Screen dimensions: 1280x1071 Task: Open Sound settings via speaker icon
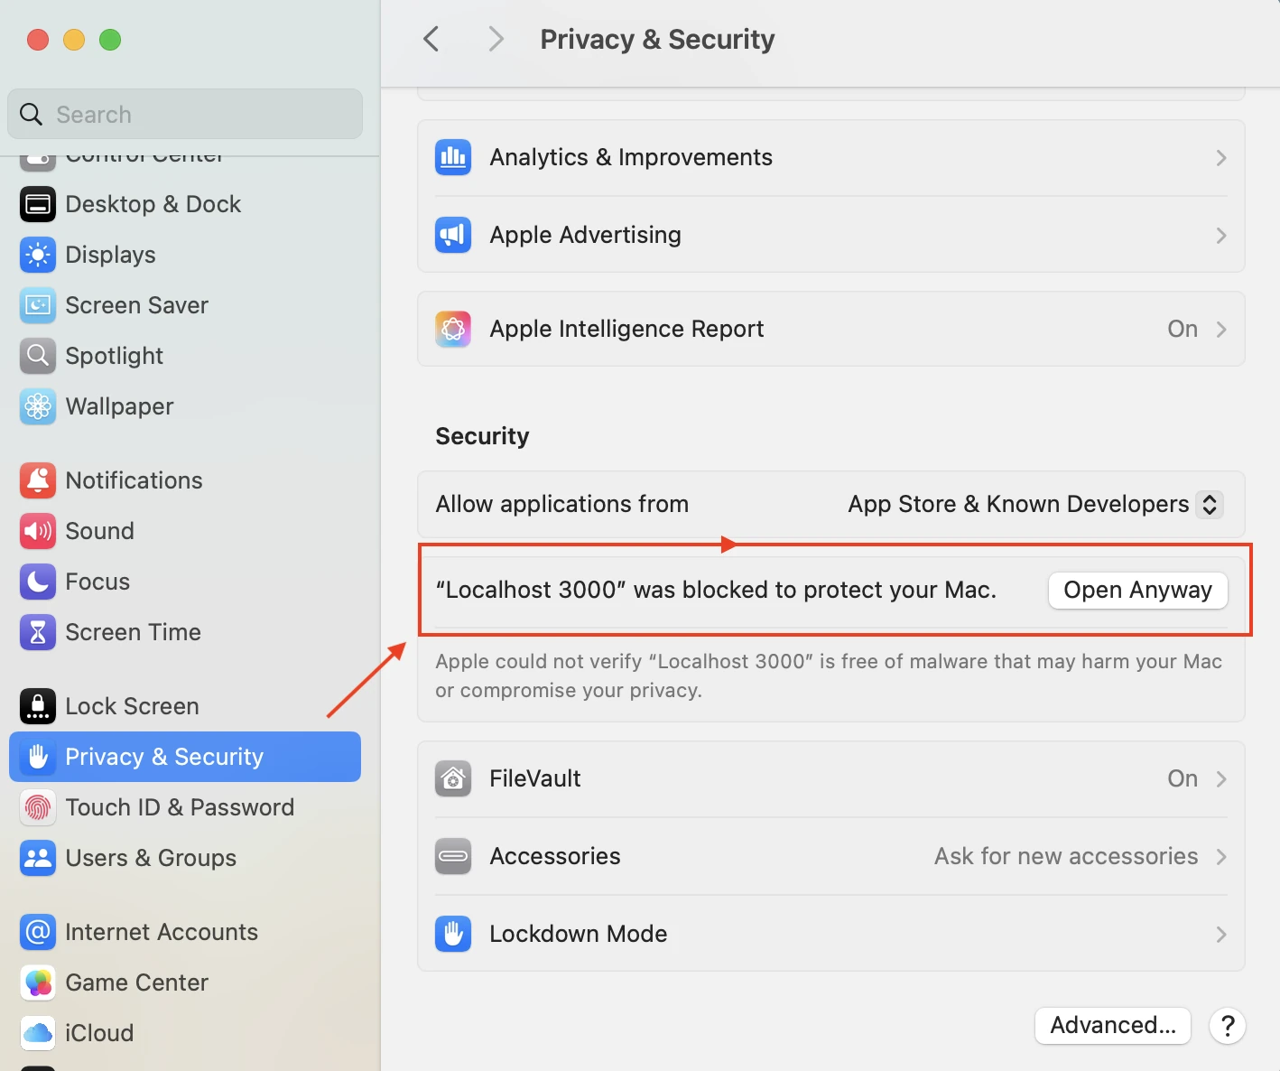click(x=37, y=531)
